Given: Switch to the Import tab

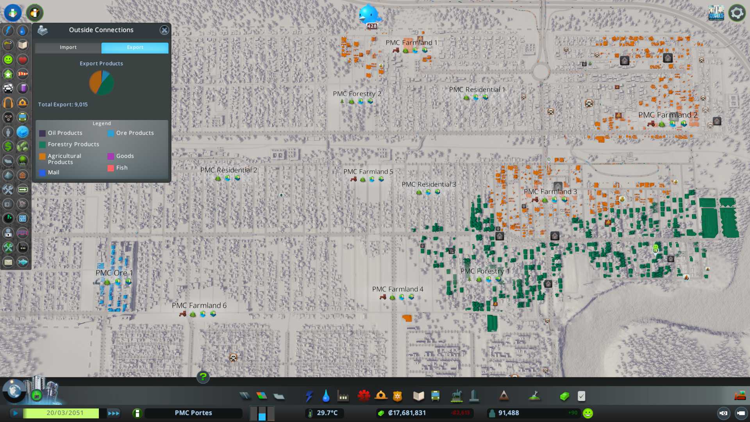Looking at the screenshot, I should (x=68, y=47).
